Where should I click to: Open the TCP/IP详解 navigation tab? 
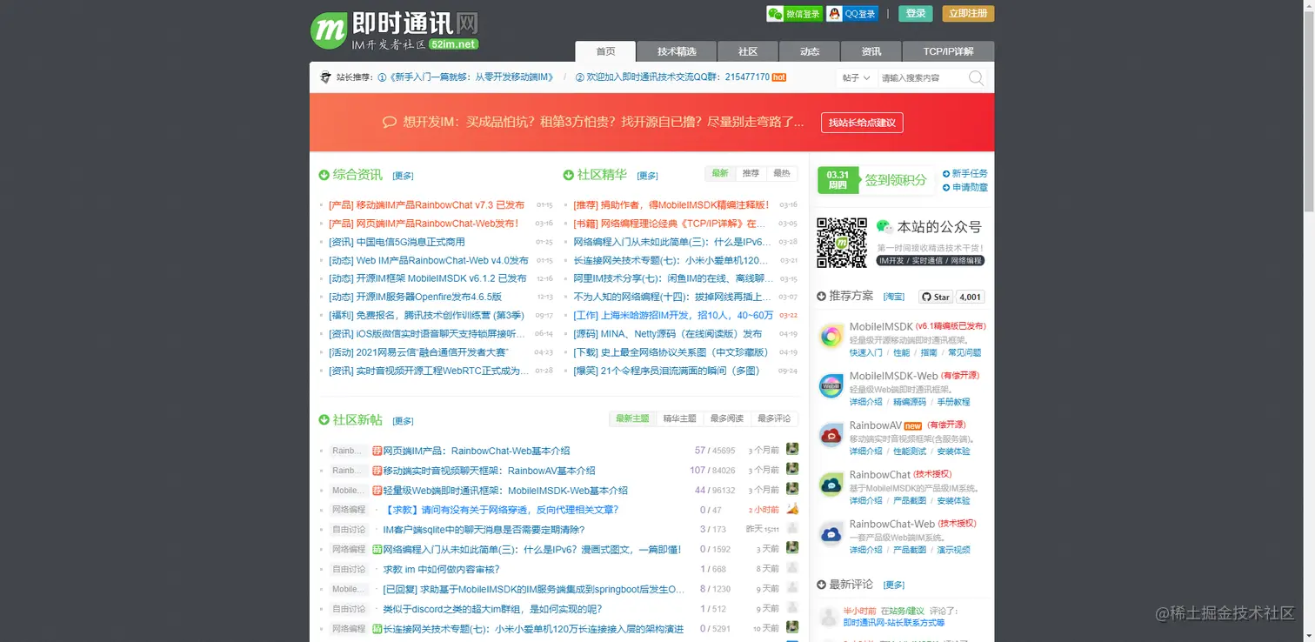tap(948, 51)
